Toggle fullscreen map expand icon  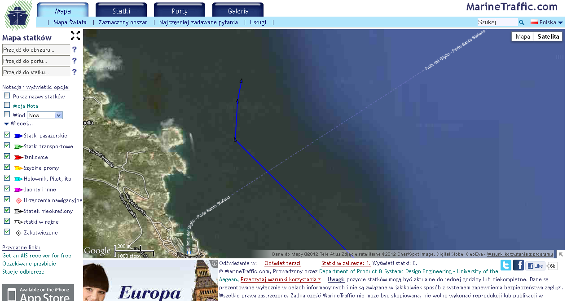(75, 35)
